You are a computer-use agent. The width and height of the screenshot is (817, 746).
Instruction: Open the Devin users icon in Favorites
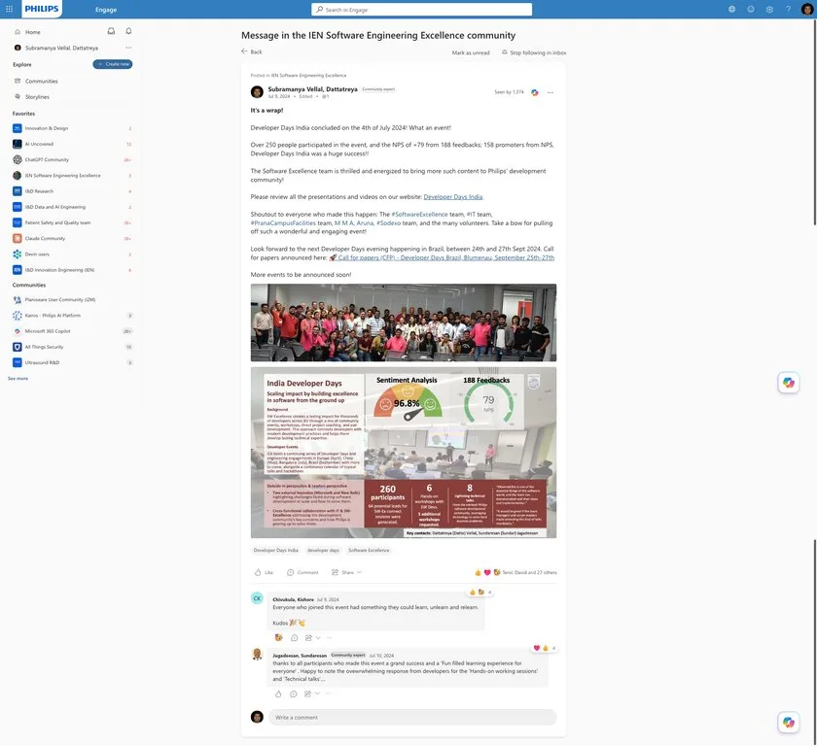pyautogui.click(x=18, y=254)
